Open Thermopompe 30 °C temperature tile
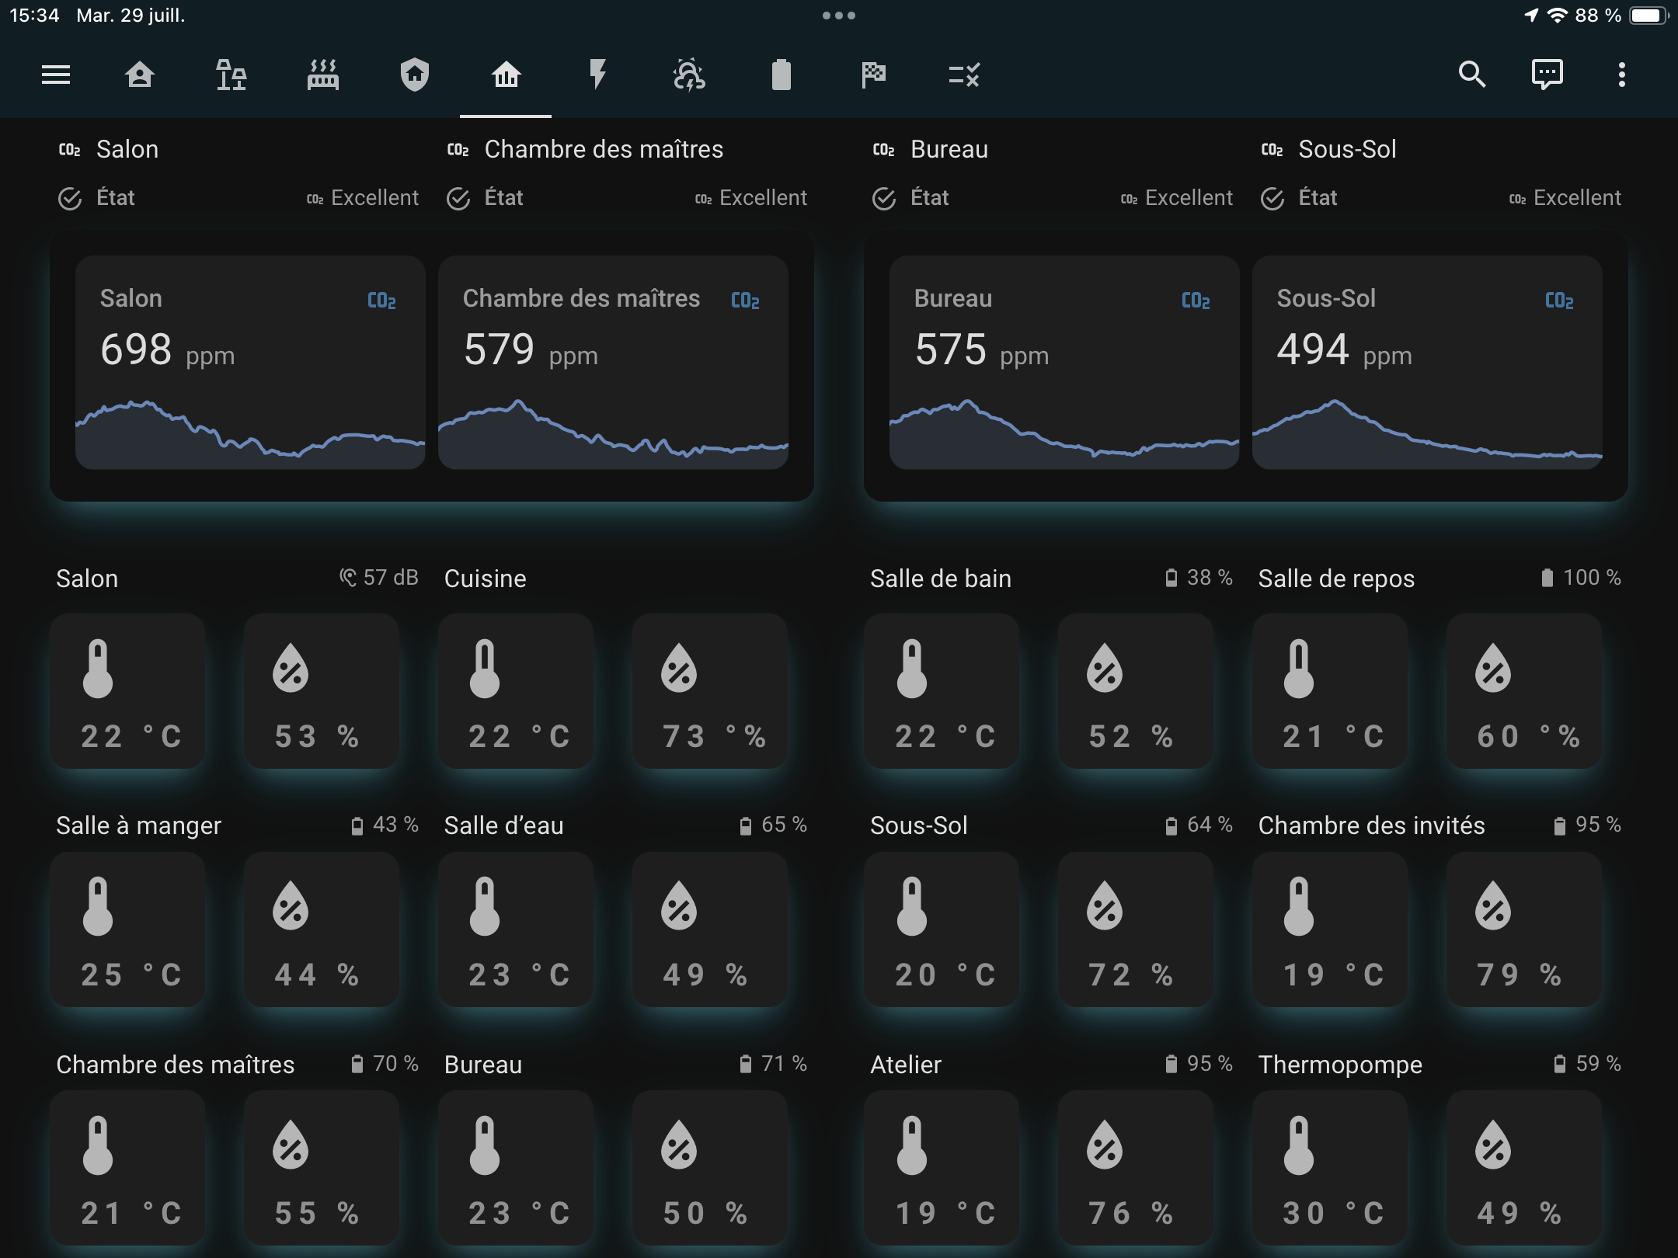This screenshot has height=1258, width=1678. coord(1329,1168)
